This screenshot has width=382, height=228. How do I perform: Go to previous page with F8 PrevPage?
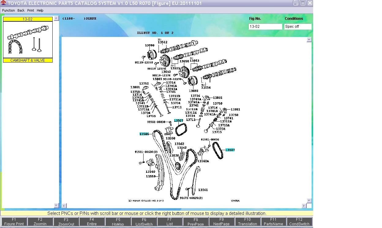coord(196,222)
